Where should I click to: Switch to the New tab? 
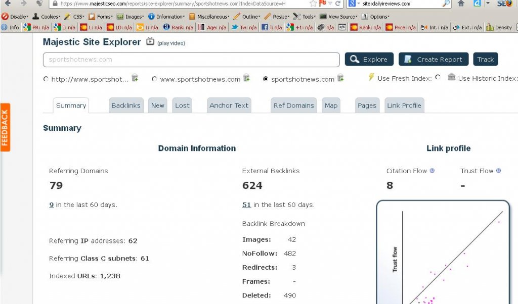[x=158, y=106]
